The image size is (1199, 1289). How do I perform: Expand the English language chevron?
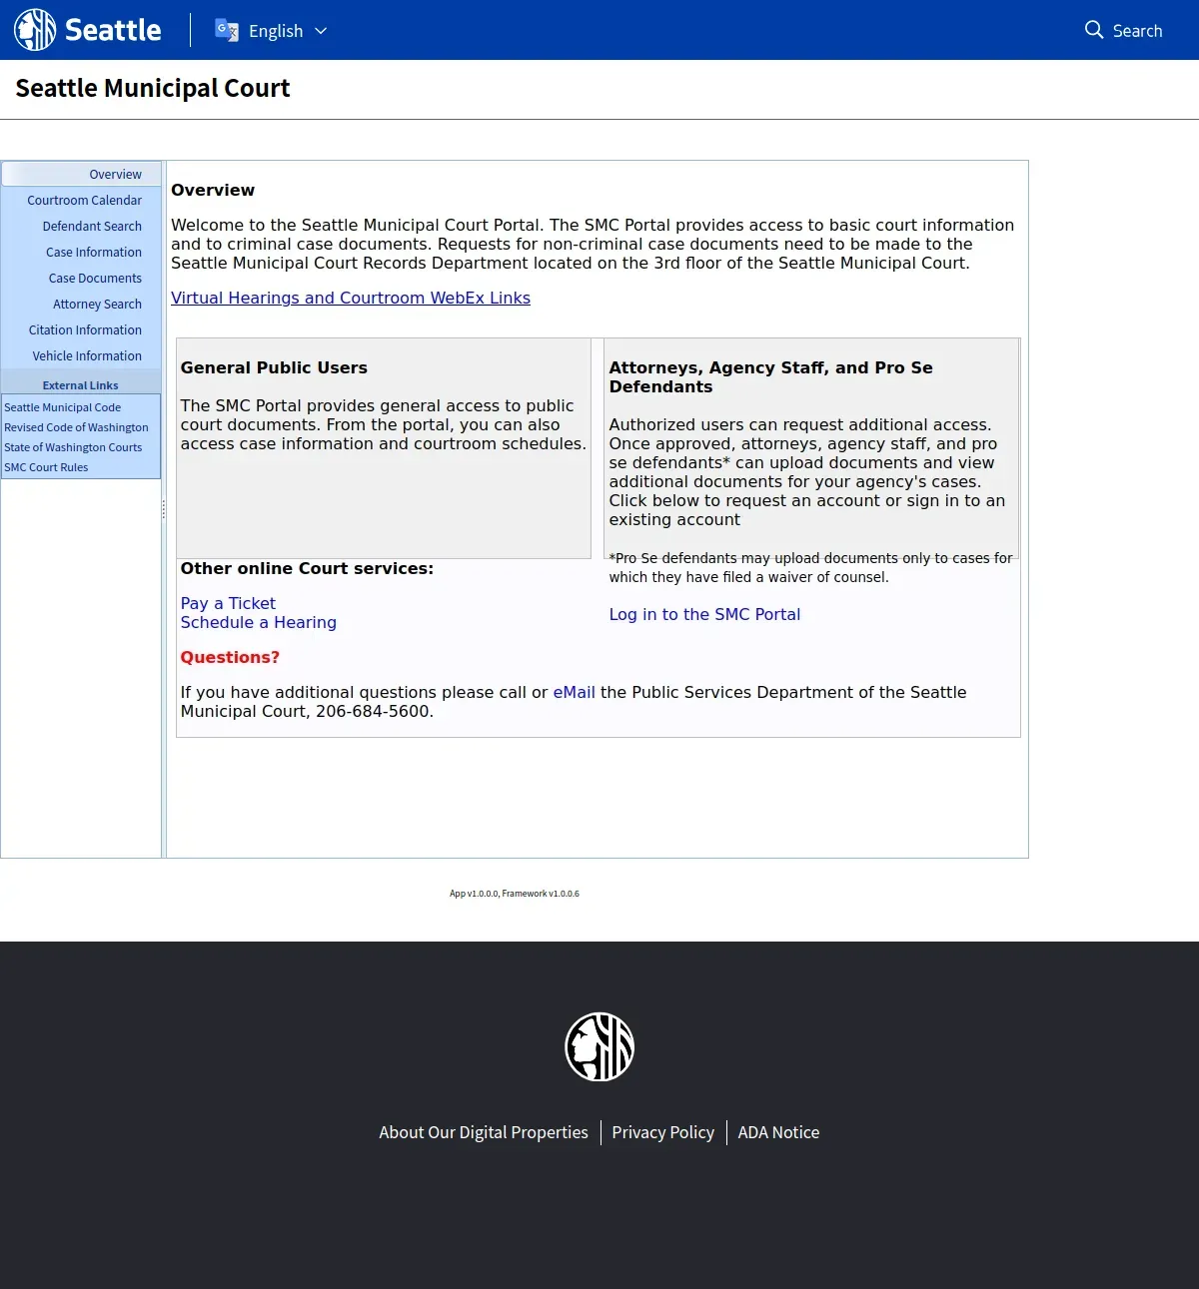pos(321,31)
